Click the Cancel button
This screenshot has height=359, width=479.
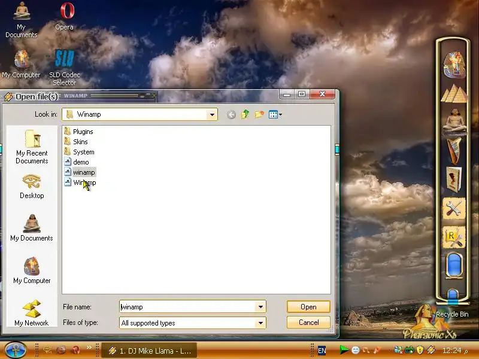tap(308, 323)
